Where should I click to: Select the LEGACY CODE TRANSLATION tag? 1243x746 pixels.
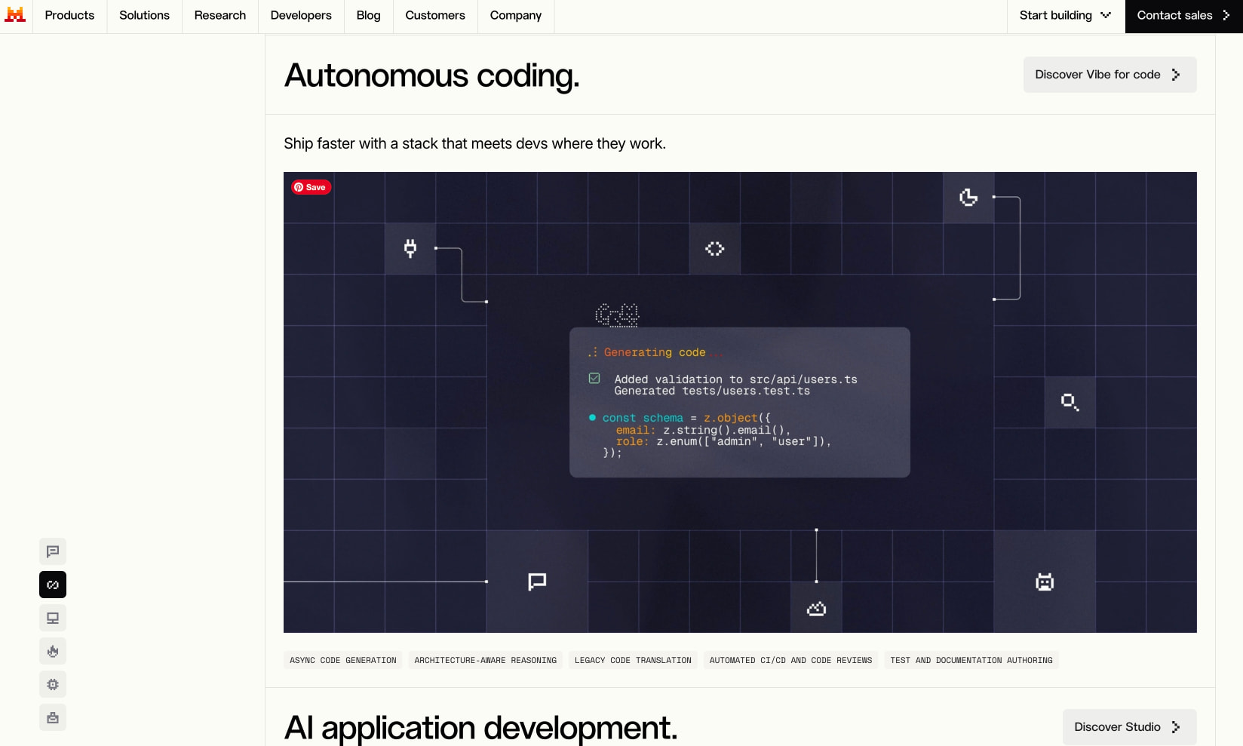click(633, 660)
